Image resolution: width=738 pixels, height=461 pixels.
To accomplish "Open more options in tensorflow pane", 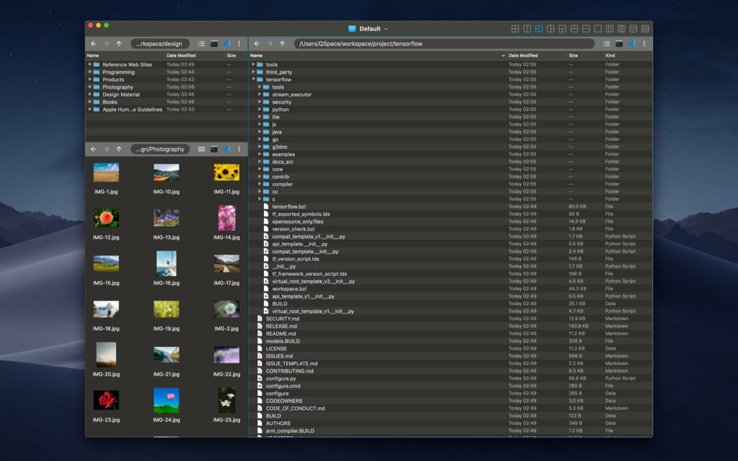I will (x=645, y=44).
